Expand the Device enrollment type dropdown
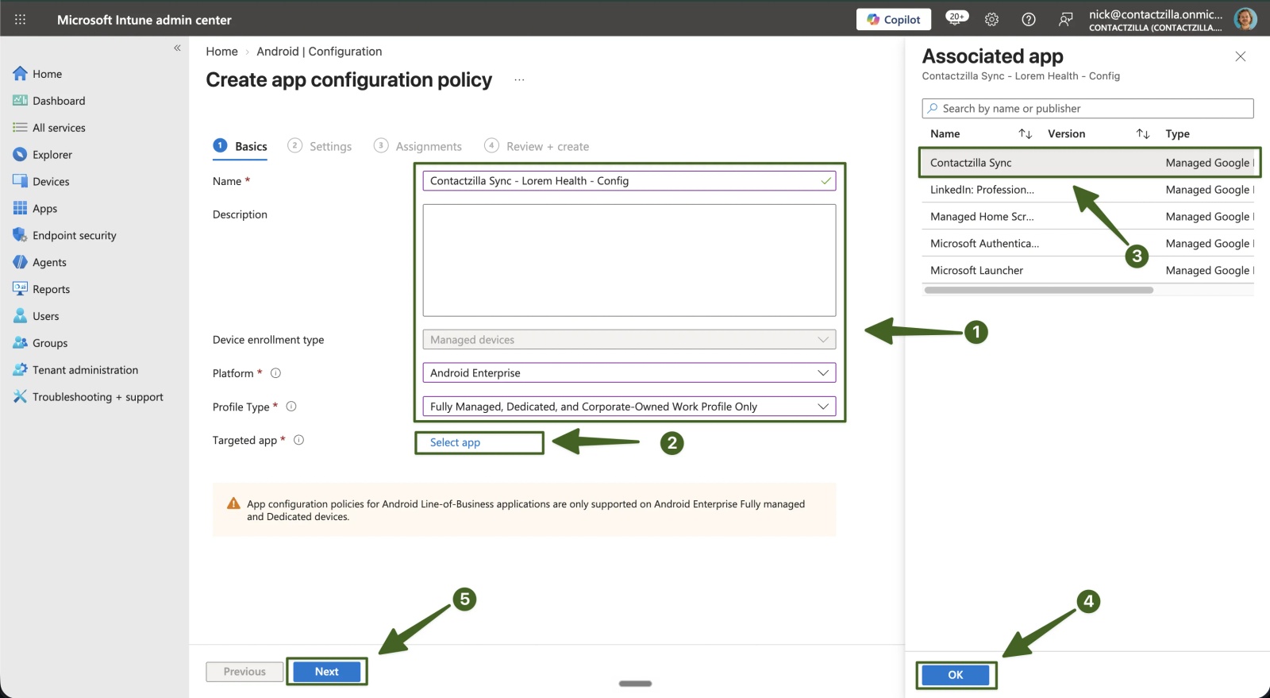Image resolution: width=1270 pixels, height=698 pixels. click(x=629, y=340)
